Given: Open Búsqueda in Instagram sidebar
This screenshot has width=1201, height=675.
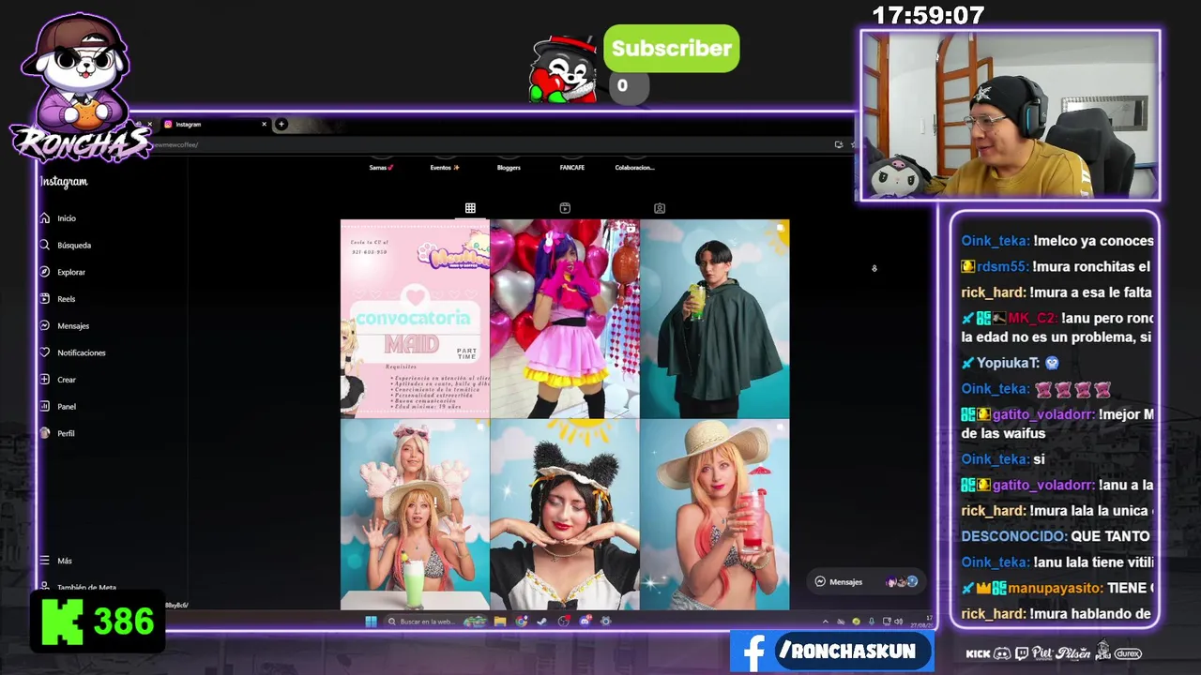Looking at the screenshot, I should coord(65,246).
